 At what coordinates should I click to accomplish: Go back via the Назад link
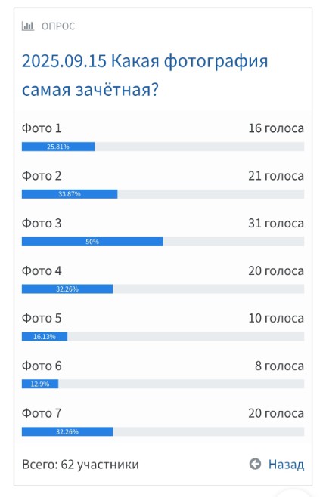coord(286,465)
